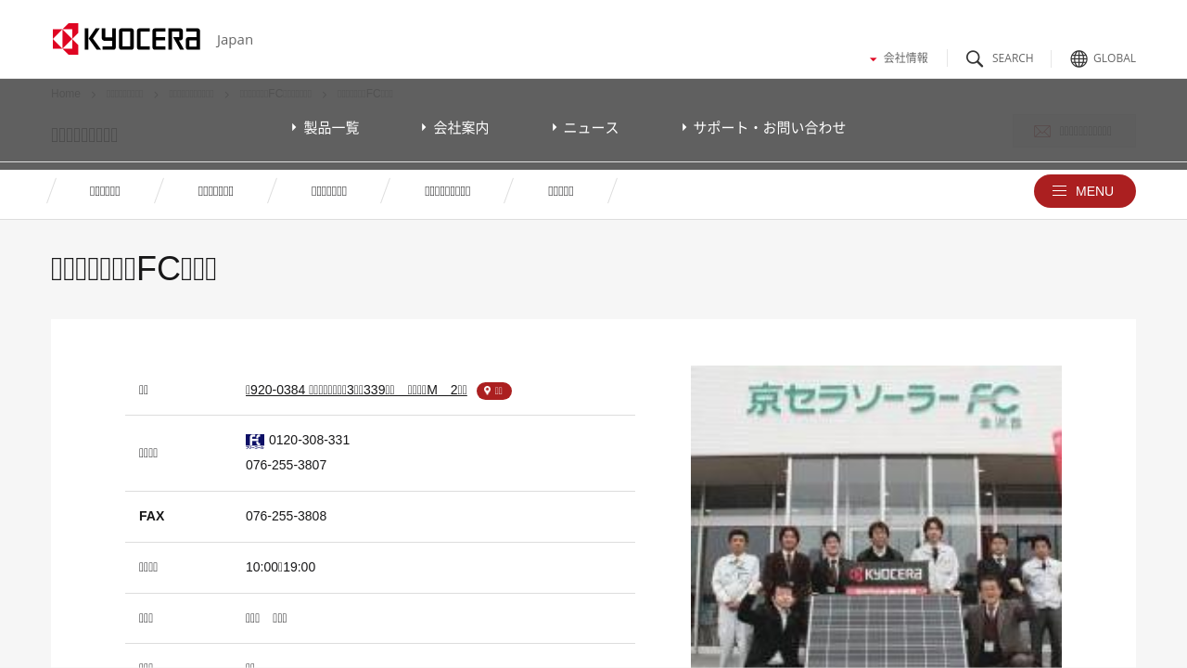The image size is (1187, 668).
Task: Click the 10:00–19:00 business hours text
Action: 280,567
